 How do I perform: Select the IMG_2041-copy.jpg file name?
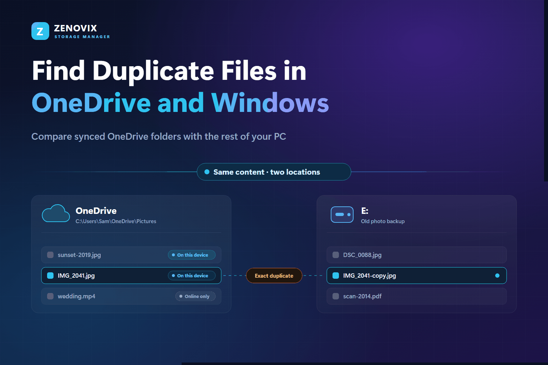point(370,276)
